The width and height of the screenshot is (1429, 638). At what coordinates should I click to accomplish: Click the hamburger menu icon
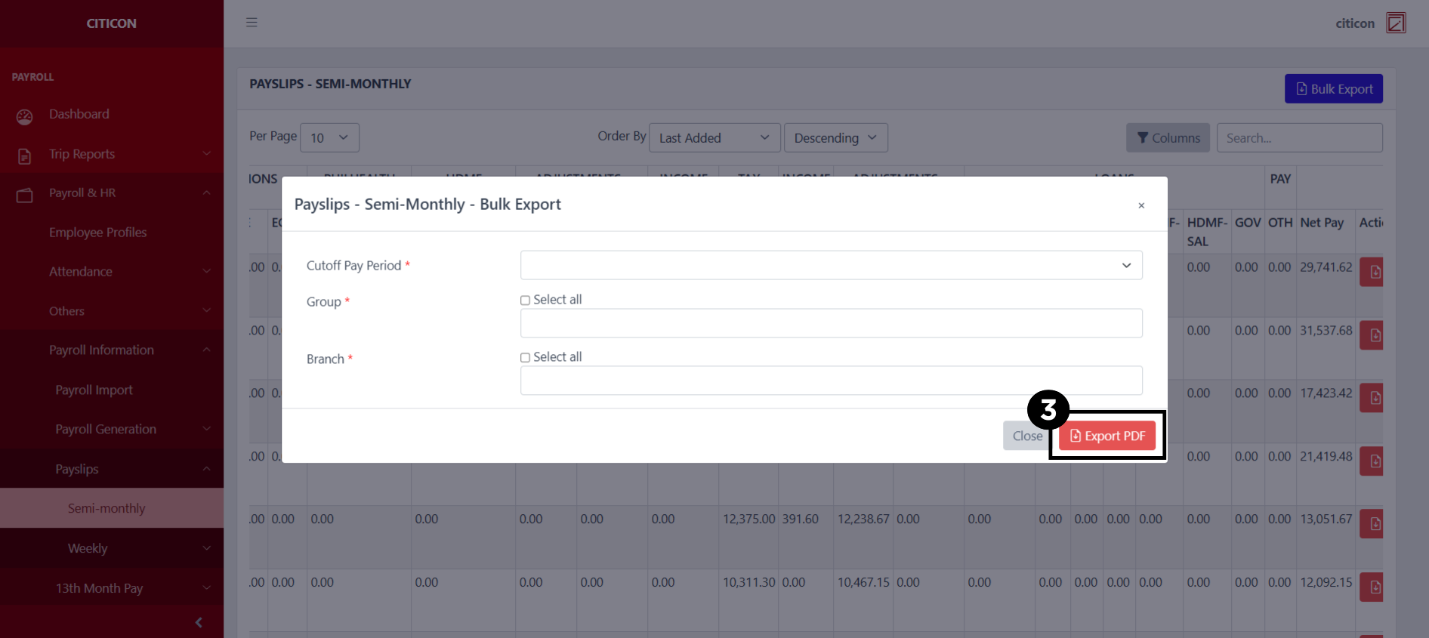click(252, 23)
